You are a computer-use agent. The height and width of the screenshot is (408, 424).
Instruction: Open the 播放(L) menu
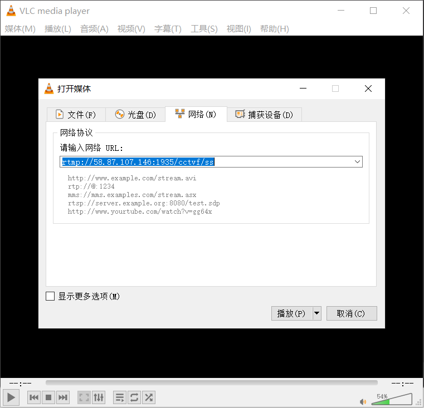click(57, 28)
